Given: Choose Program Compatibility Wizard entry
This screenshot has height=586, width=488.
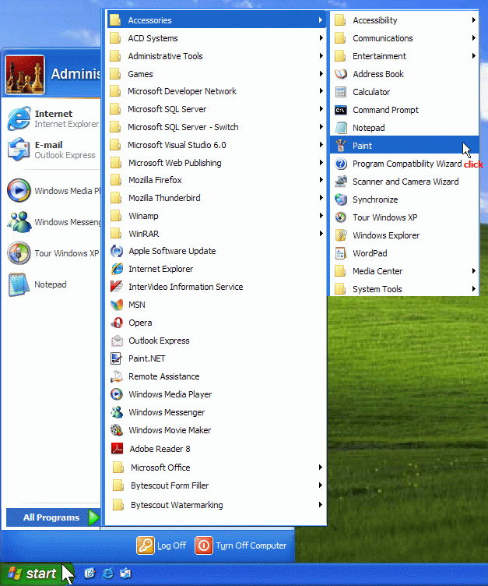Looking at the screenshot, I should pyautogui.click(x=406, y=164).
